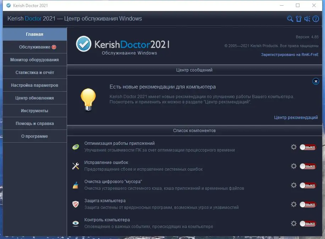Image resolution: width=325 pixels, height=239 pixels.
Task: Enable Оптимизация работы приложений toggle
Action: pyautogui.click(x=308, y=147)
